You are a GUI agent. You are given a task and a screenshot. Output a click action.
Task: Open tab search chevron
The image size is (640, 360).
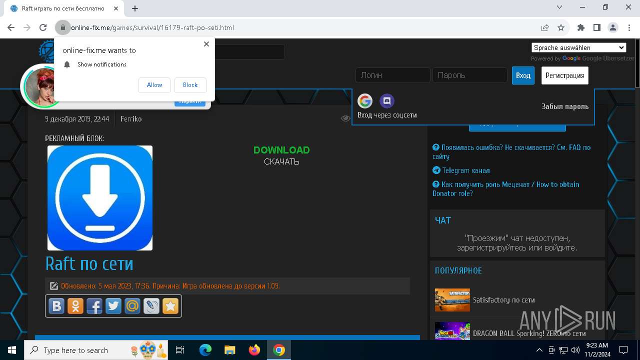559,7
